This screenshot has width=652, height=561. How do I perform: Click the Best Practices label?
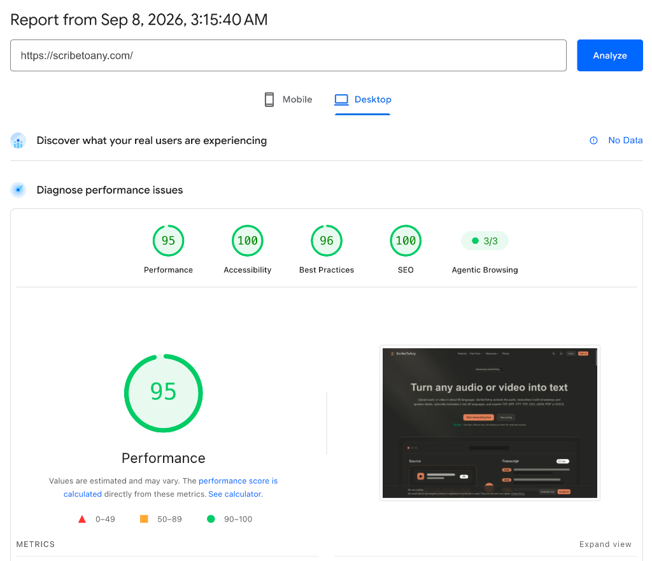327,270
